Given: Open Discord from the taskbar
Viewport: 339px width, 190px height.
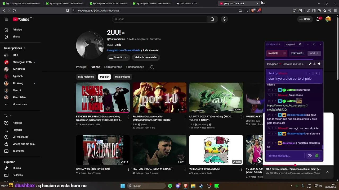Looking at the screenshot, I should click(178, 186).
